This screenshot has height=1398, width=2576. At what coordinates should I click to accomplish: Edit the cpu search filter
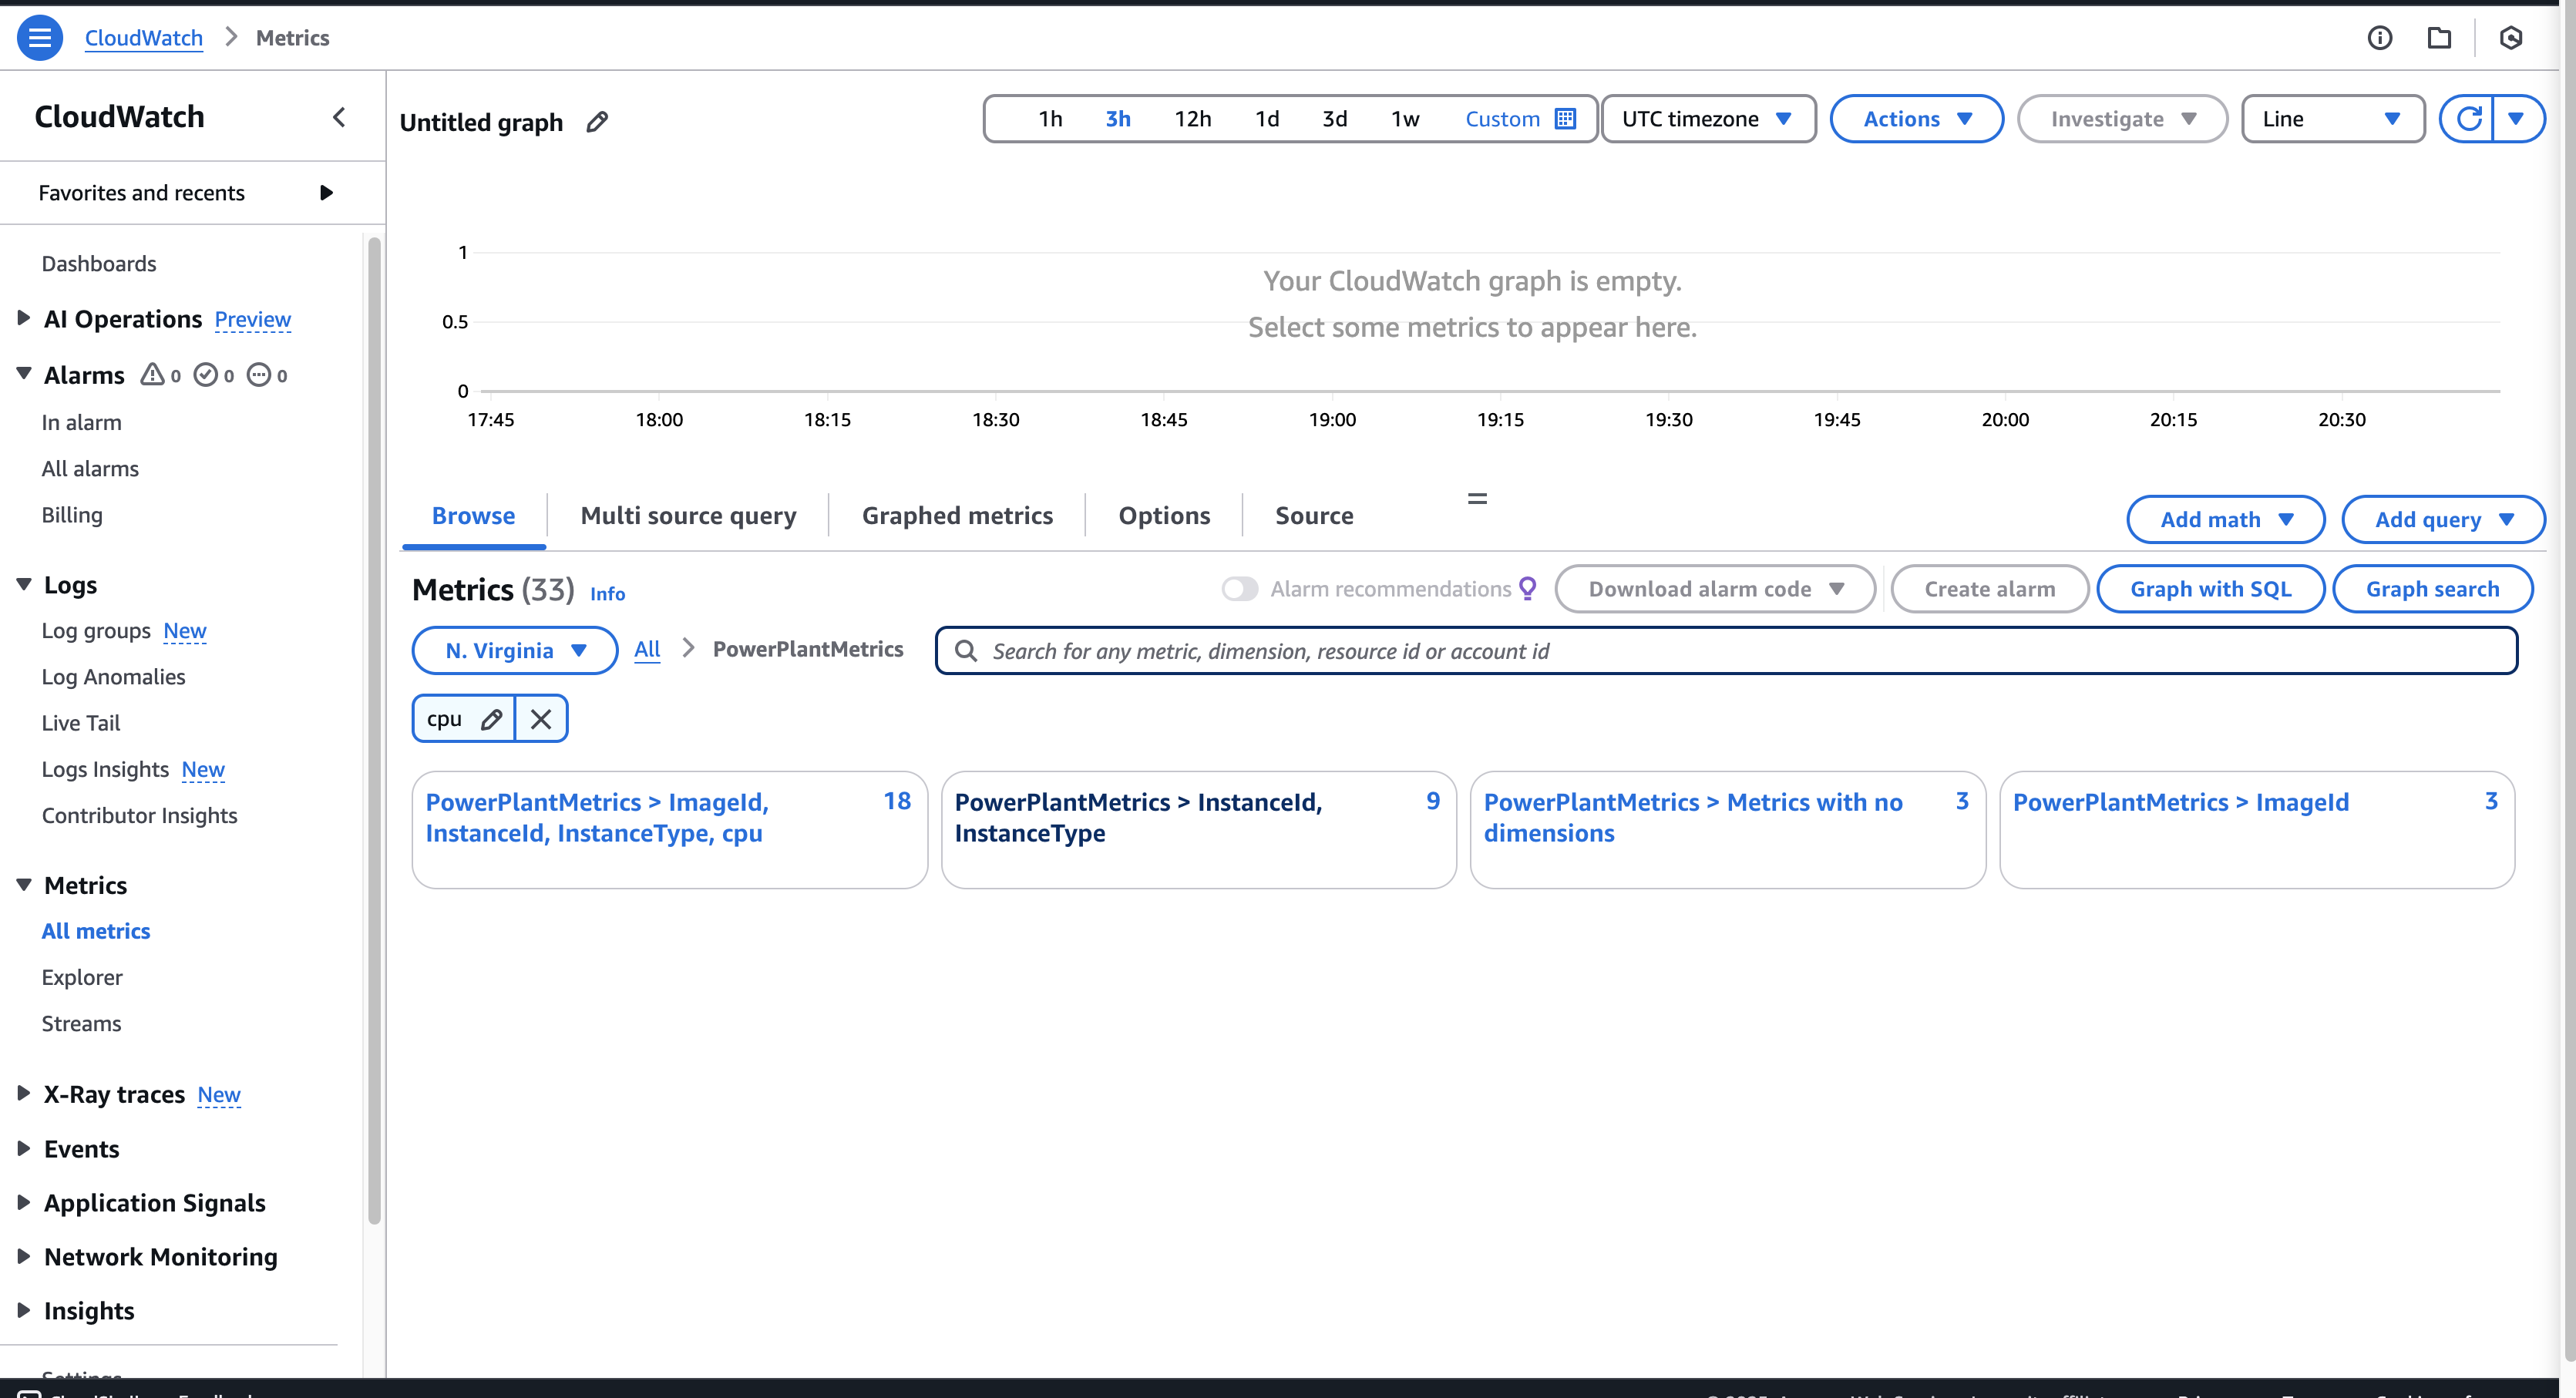point(491,719)
